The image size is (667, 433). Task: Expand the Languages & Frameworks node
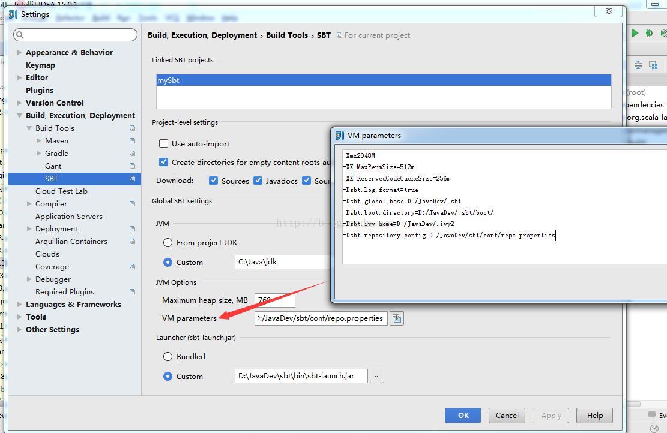click(19, 304)
